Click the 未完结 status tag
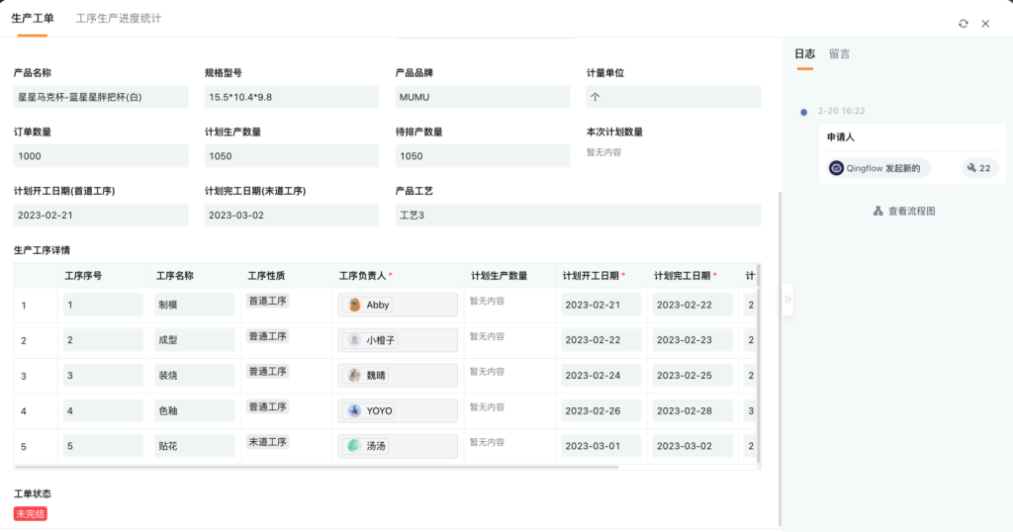This screenshot has width=1013, height=532. pyautogui.click(x=31, y=514)
